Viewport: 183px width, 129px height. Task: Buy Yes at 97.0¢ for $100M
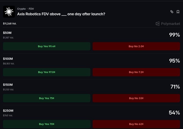(x=47, y=72)
